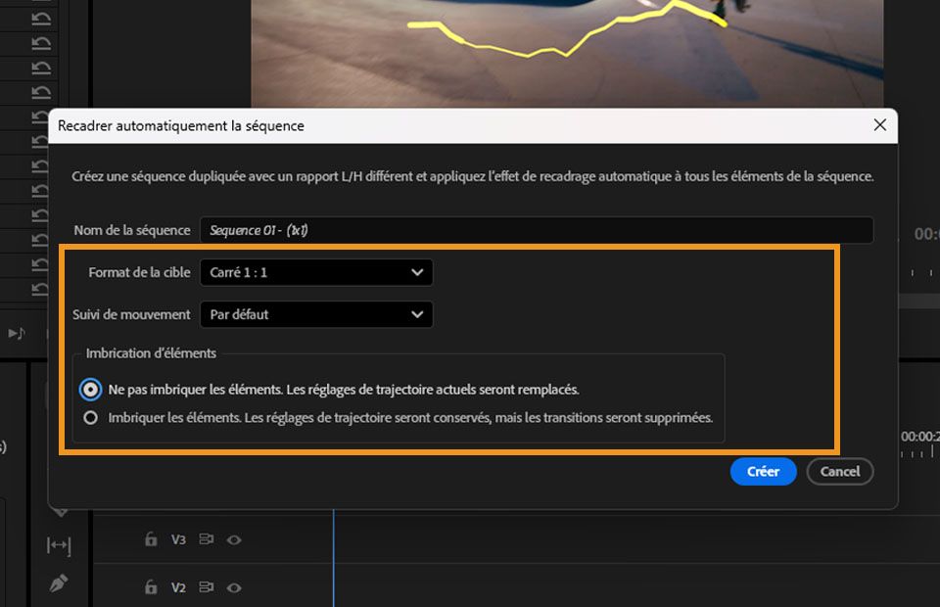Select 'Imbriquer les éléments' option
Viewport: 940px width, 607px height.
coord(90,417)
